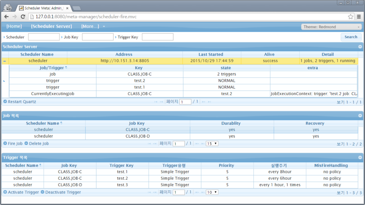Click Deactivate Trigger
The height and width of the screenshot is (205, 365).
(x=61, y=192)
